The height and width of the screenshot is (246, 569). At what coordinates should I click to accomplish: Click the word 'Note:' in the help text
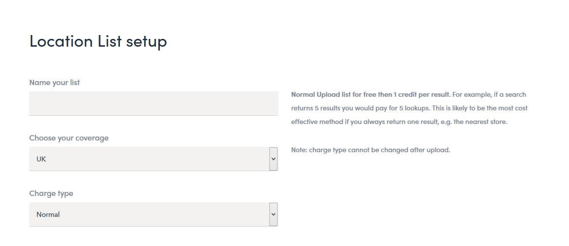pyautogui.click(x=299, y=150)
